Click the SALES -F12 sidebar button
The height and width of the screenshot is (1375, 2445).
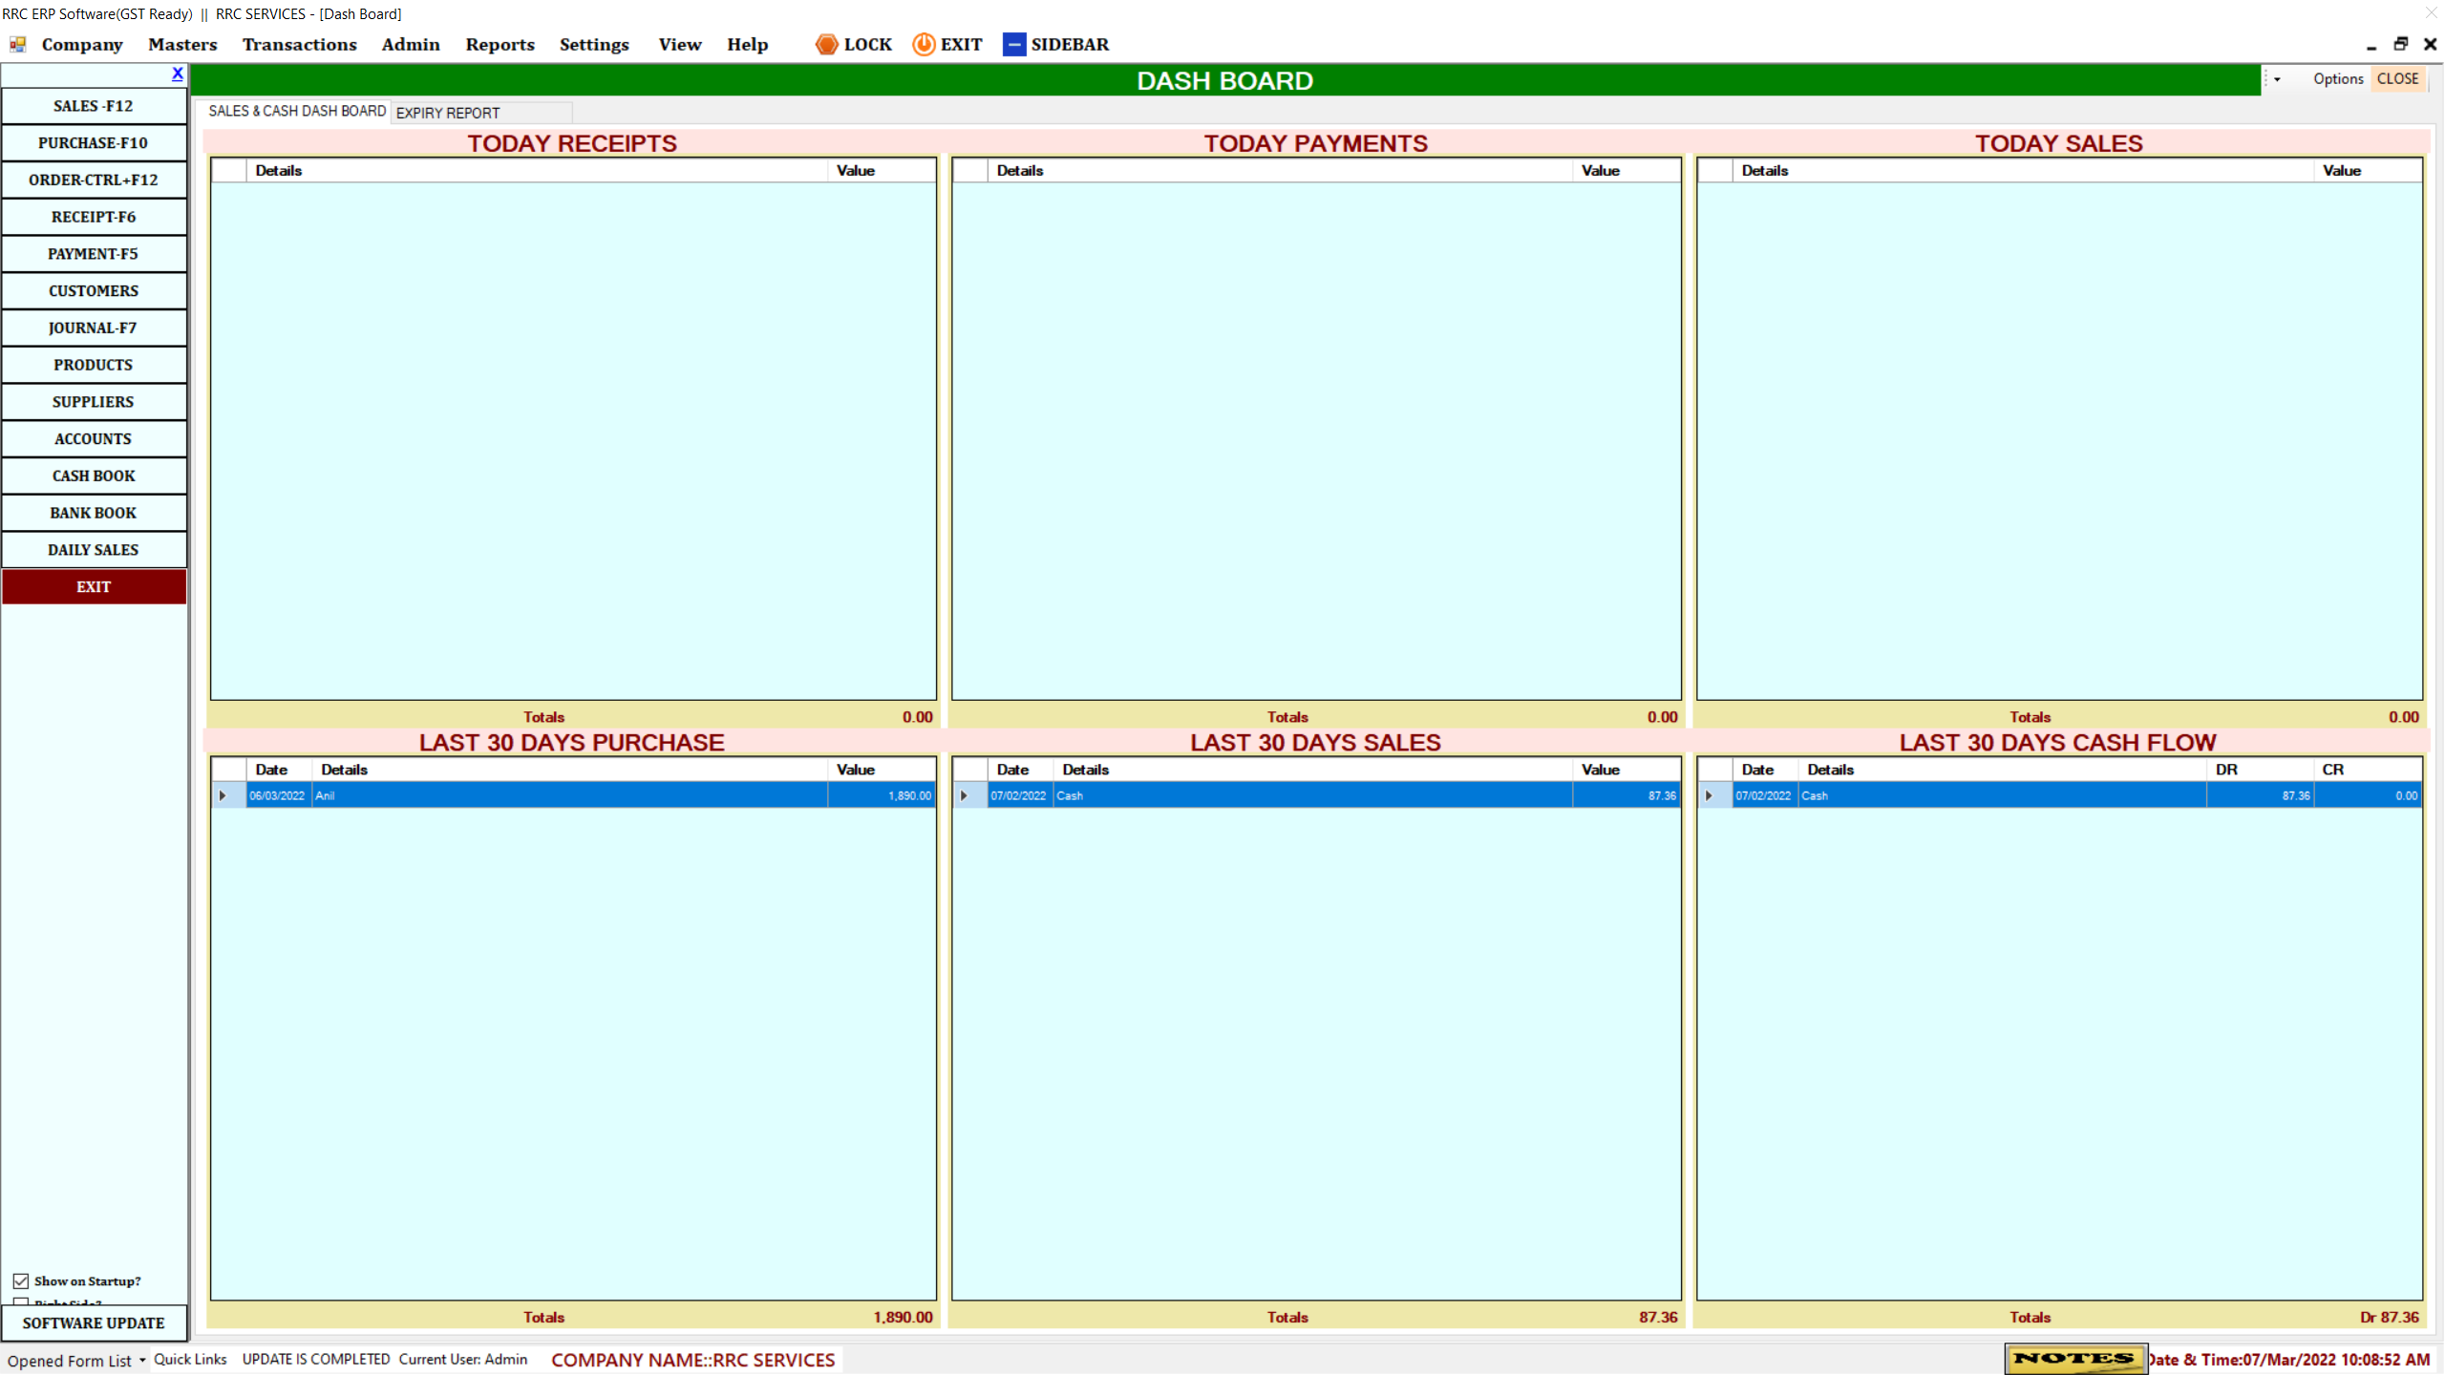pyautogui.click(x=94, y=106)
